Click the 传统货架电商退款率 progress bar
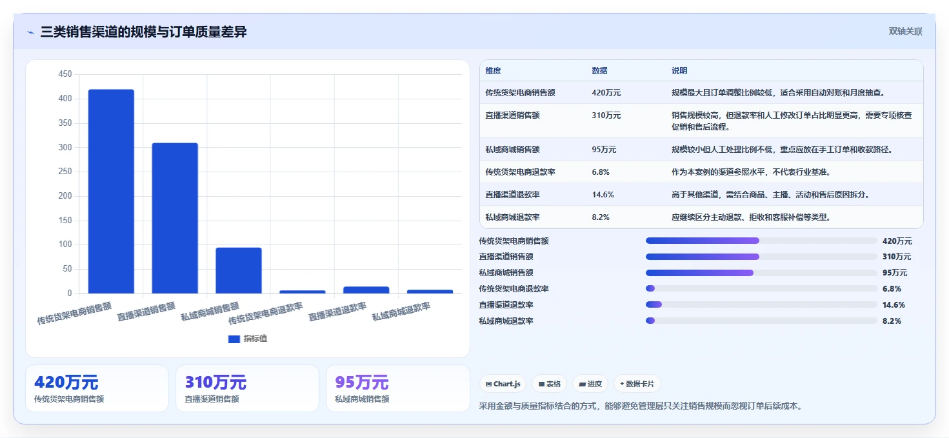The image size is (949, 438). tap(761, 288)
